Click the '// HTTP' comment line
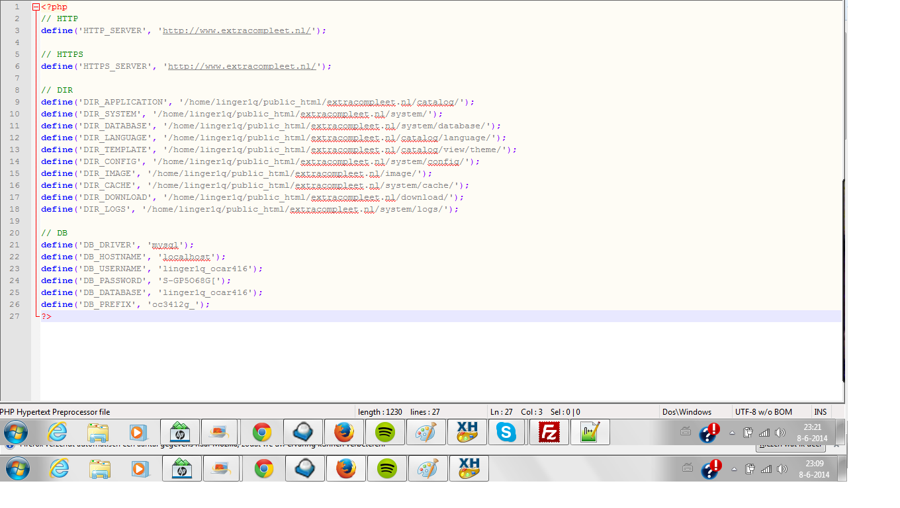Image resolution: width=900 pixels, height=508 pixels. point(60,19)
